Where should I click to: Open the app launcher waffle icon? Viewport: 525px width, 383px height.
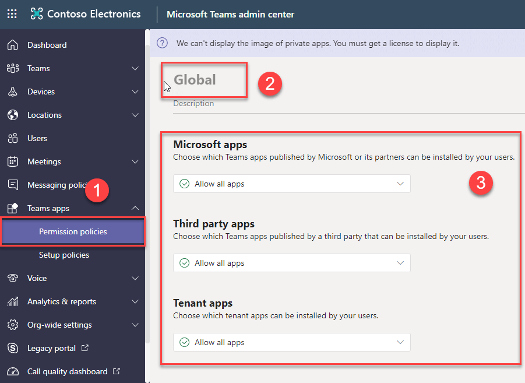coord(12,14)
